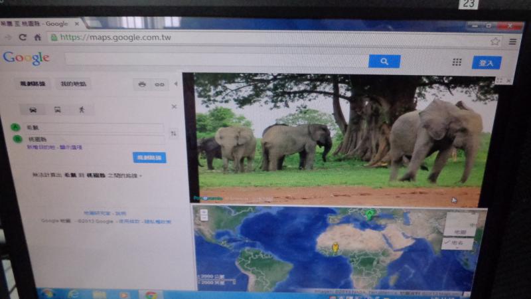Open the Help footer link
531x299 pixels.
[121, 213]
